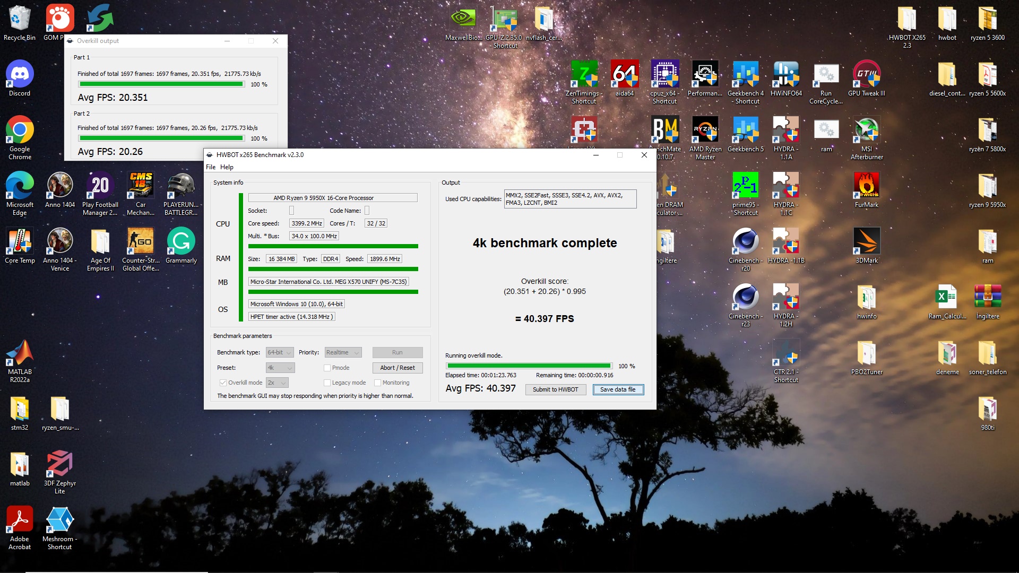
Task: Launch Grammarly desktop icon
Action: pos(181,246)
